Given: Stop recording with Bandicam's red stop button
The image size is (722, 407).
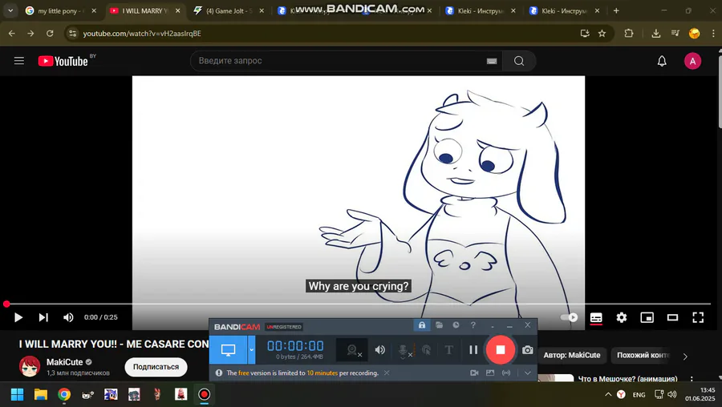Looking at the screenshot, I should point(500,350).
